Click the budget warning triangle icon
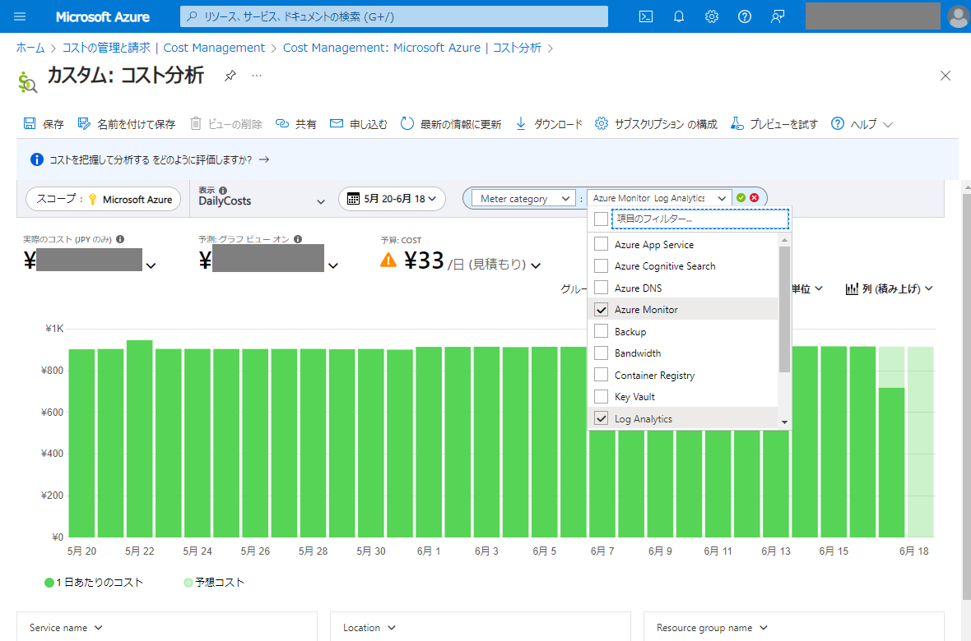Image resolution: width=971 pixels, height=641 pixels. [388, 260]
